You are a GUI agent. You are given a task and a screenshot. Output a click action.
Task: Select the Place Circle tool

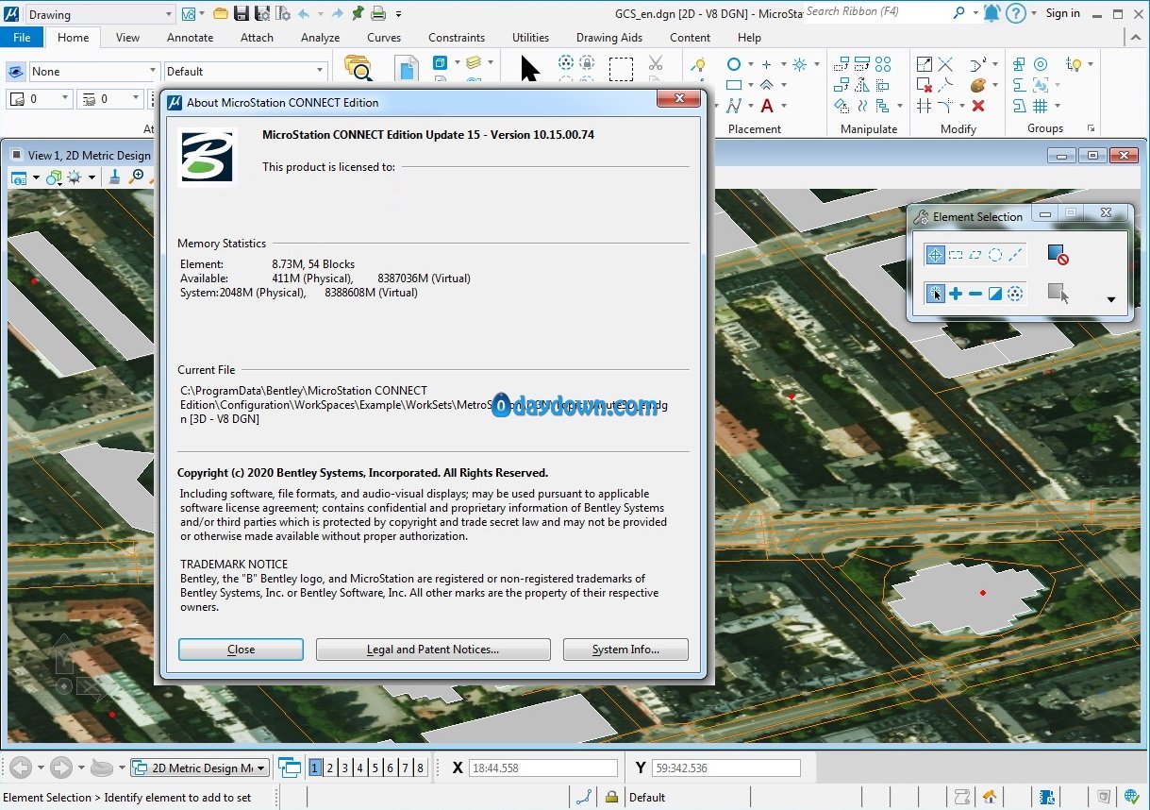tap(734, 64)
